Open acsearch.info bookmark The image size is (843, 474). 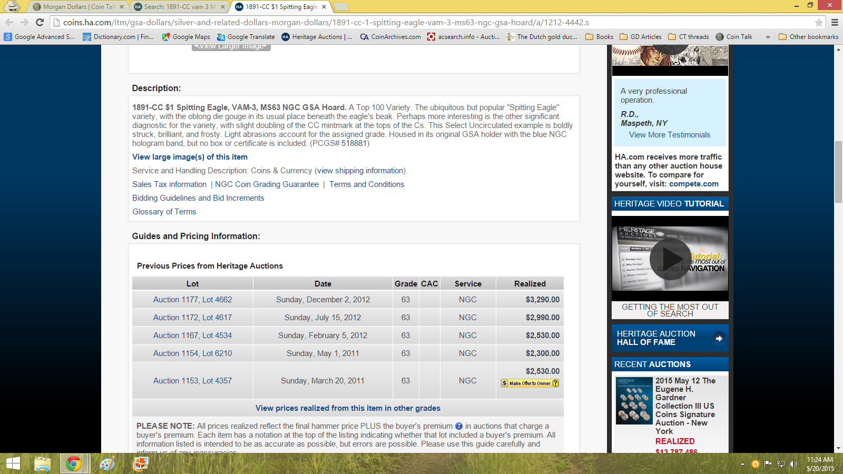464,37
